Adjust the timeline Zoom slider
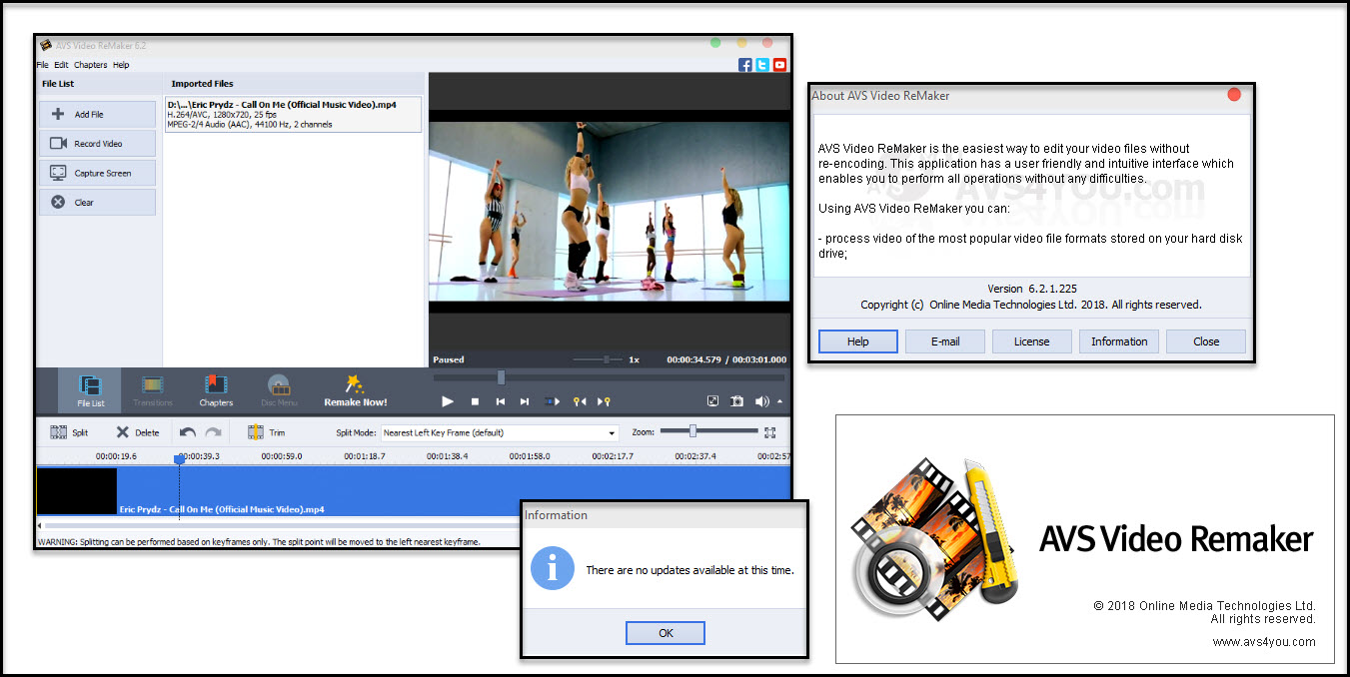Screen dimensions: 1350x677 pyautogui.click(x=692, y=431)
